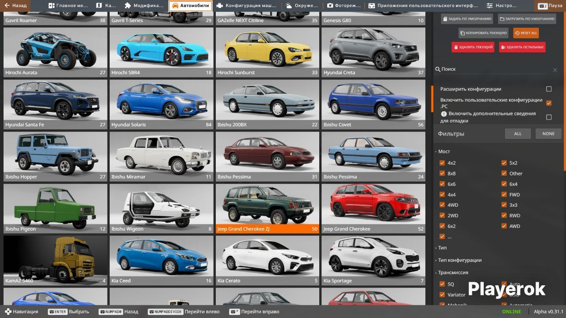
Task: Switch to the Модификации tab
Action: (x=144, y=6)
